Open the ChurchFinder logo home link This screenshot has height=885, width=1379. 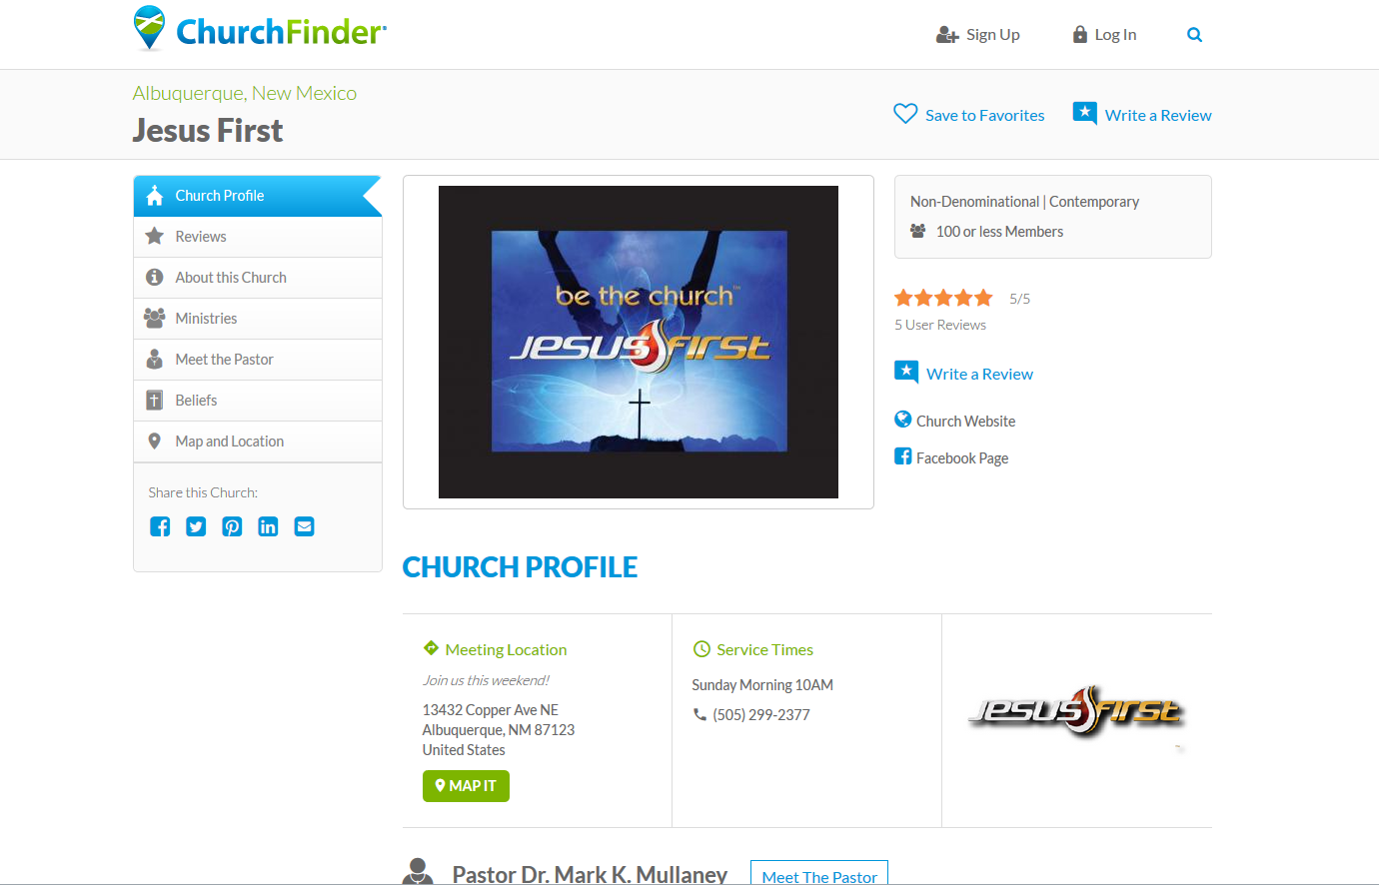[260, 30]
